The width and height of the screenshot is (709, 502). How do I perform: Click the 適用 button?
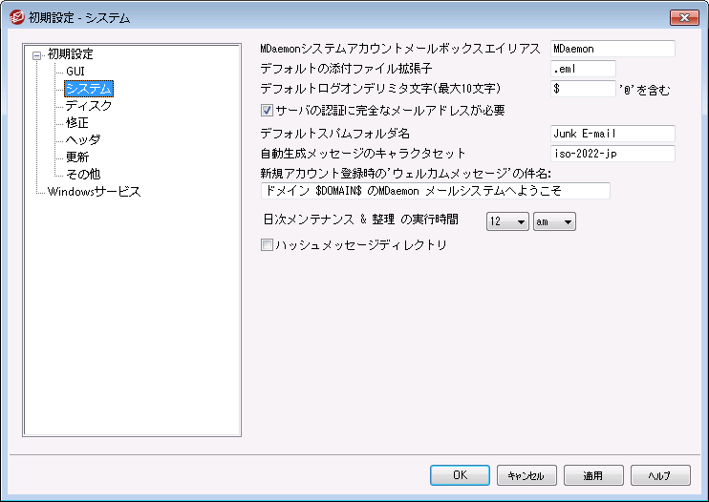592,475
